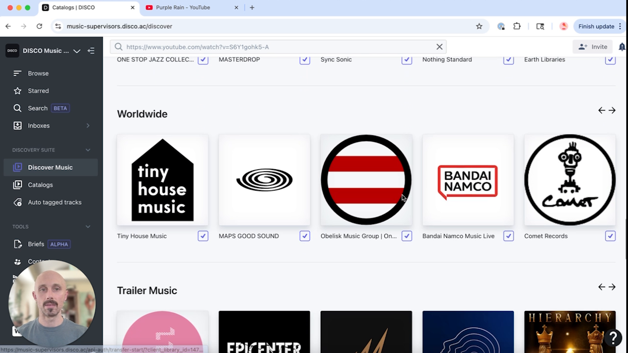Open the notifications bell
Image resolution: width=628 pixels, height=353 pixels.
click(x=622, y=47)
